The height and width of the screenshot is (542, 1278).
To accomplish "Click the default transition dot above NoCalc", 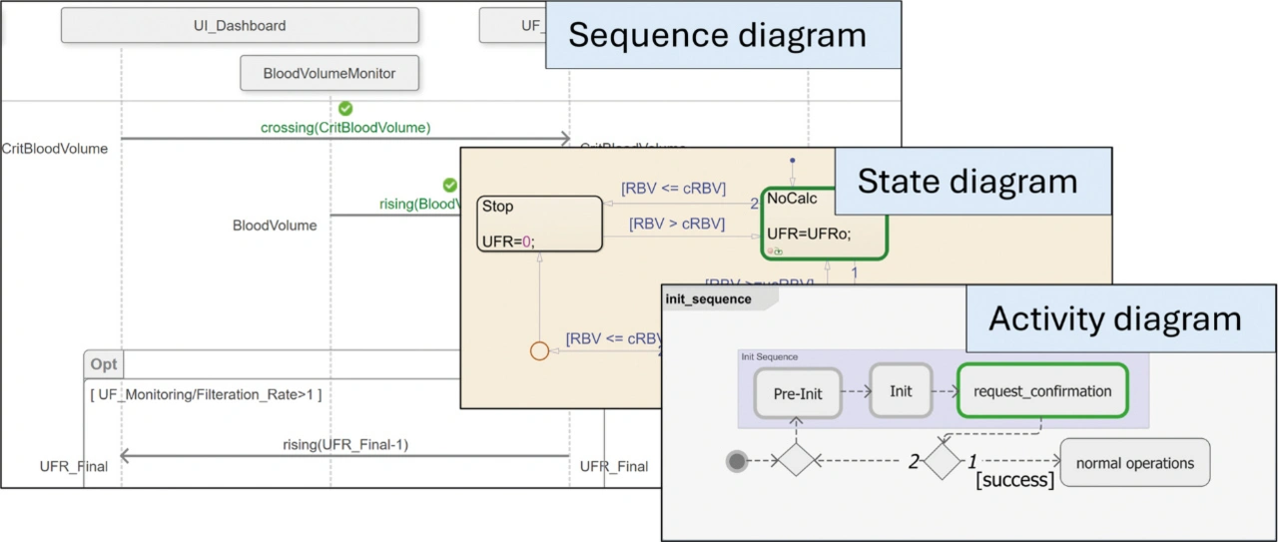I will point(793,160).
